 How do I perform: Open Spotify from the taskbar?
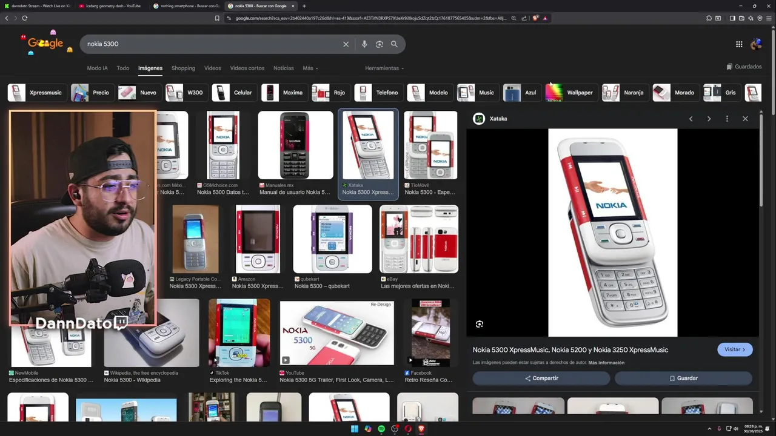(x=381, y=429)
